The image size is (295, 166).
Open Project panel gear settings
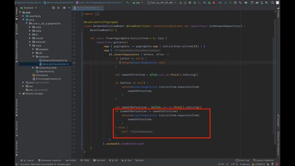pyautogui.click(x=64, y=8)
